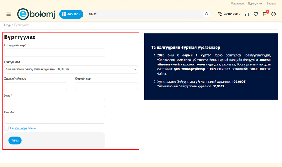Screen dimensions: 282x167
Task: Open the Гишүүнчлэл membership dropdown
Action: pyautogui.click(x=71, y=69)
